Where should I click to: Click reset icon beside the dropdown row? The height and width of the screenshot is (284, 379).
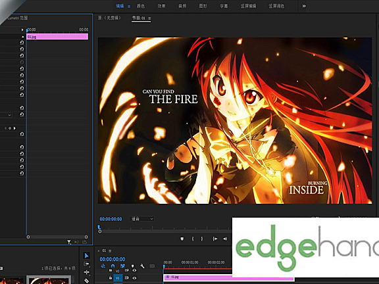pos(22,114)
